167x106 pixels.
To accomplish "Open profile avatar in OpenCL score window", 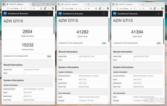I will [100, 8].
